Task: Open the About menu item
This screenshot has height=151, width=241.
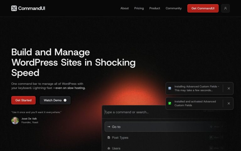Action: (125, 8)
